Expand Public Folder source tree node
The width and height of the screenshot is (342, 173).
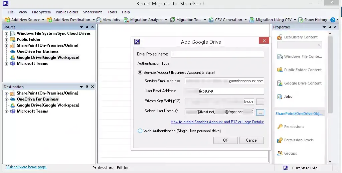pos(6,40)
